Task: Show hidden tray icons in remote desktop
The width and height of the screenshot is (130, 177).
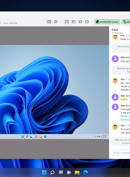Action: click(93, 137)
